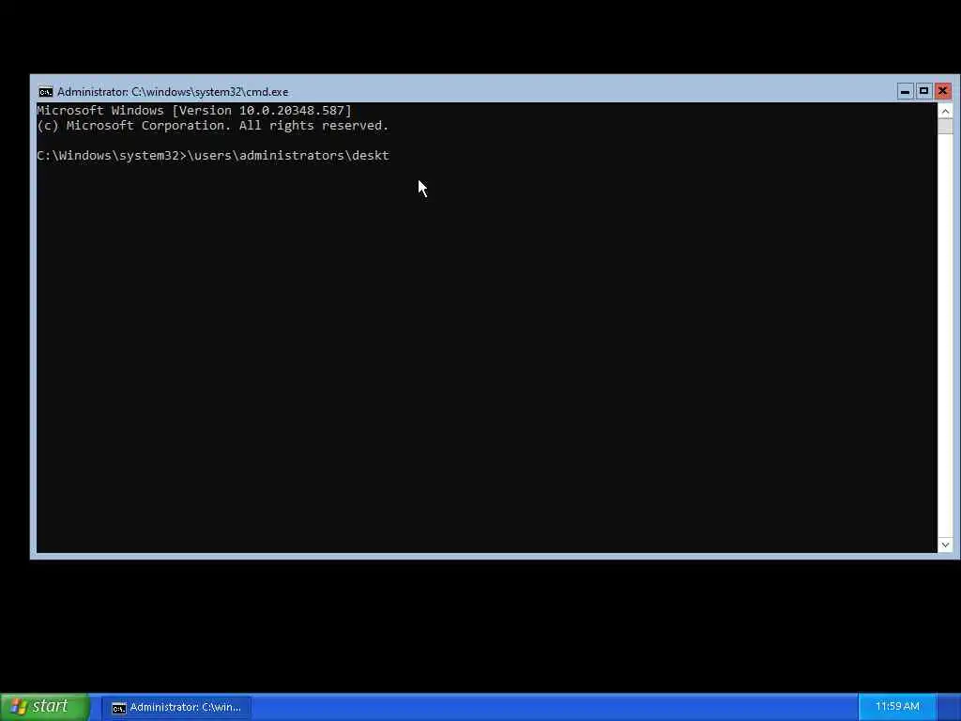
Task: Select the Administrator: C:\win... taskbar button
Action: pos(176,708)
